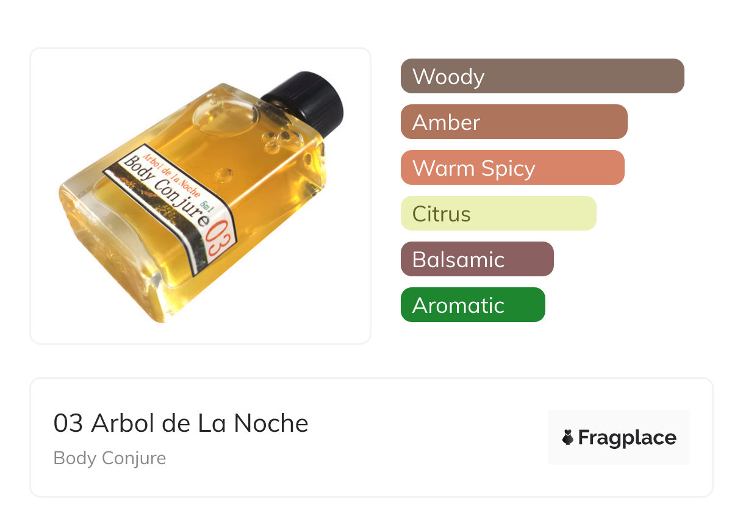Click the Woody label text
This screenshot has height=527, width=743.
(448, 77)
